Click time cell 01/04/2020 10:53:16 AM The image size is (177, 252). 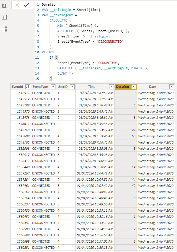[95, 217]
